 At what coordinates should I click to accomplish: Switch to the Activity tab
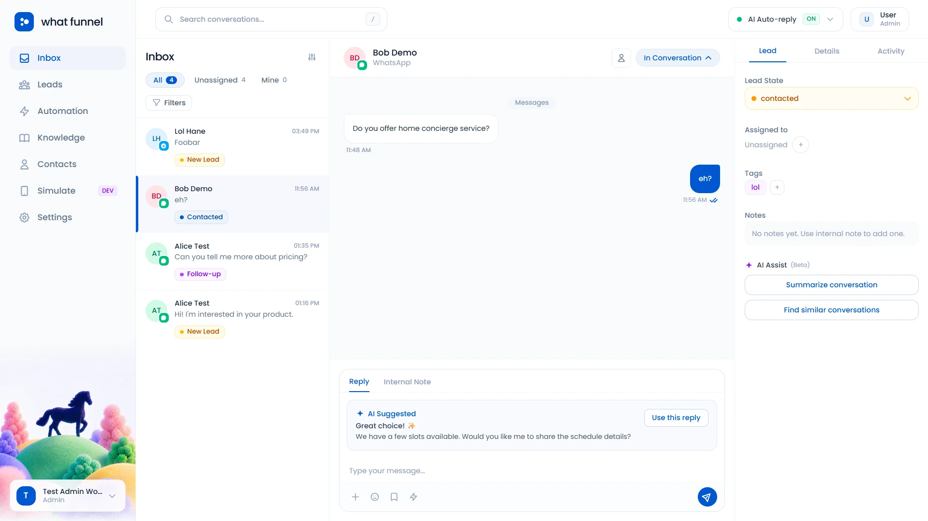click(891, 51)
